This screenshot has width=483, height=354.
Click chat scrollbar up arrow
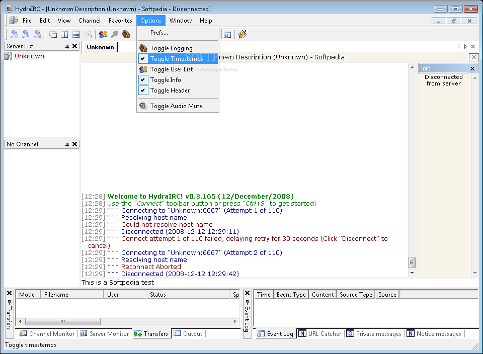point(412,67)
